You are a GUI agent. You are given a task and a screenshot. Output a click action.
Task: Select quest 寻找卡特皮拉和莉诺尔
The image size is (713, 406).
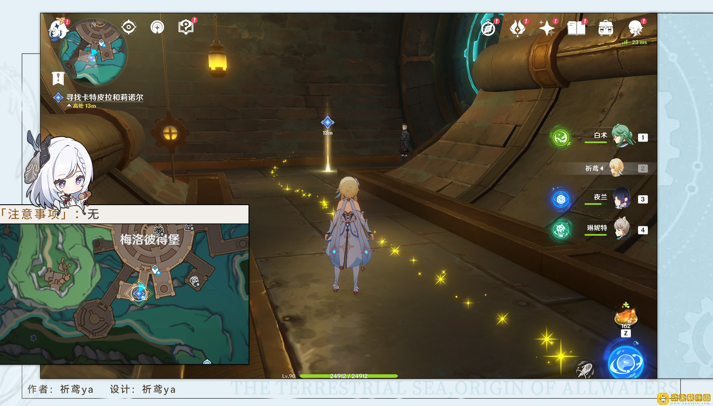[104, 97]
